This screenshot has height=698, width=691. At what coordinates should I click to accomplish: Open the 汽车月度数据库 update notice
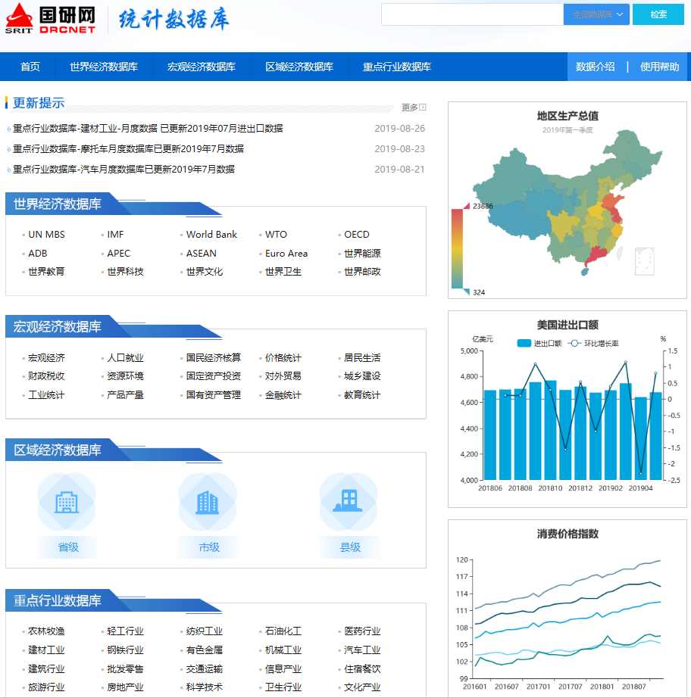(124, 170)
